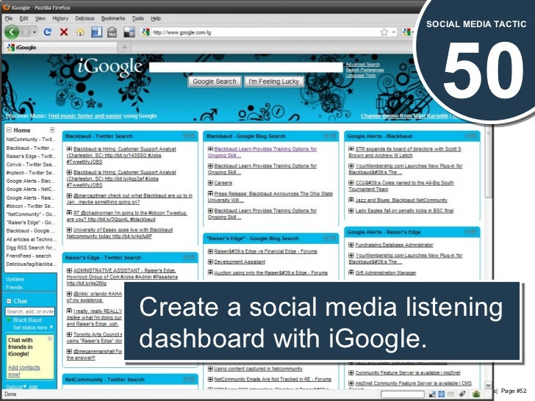The image size is (535, 401).
Task: Open the File menu
Action: (x=9, y=18)
